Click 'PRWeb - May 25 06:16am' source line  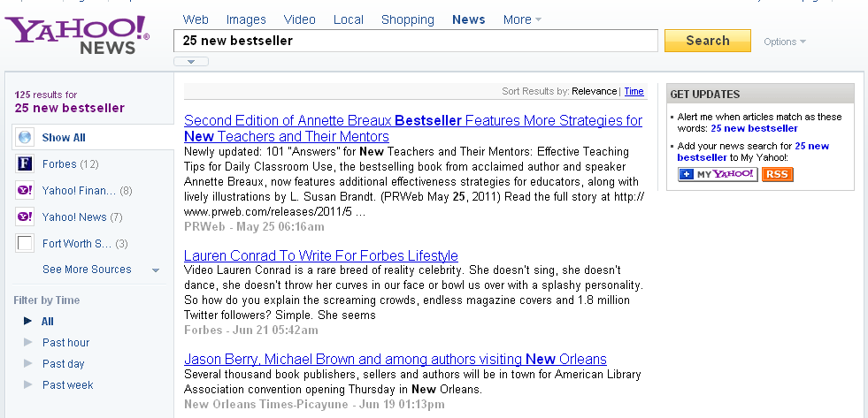pyautogui.click(x=254, y=227)
